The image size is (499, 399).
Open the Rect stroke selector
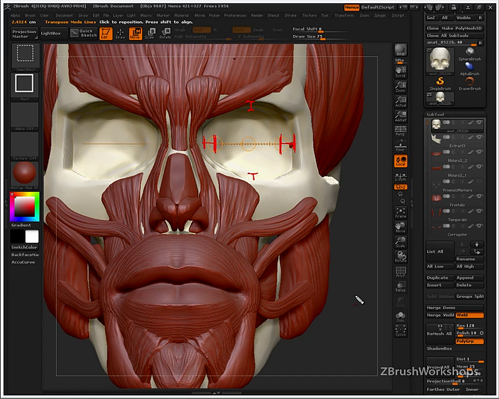[24, 87]
